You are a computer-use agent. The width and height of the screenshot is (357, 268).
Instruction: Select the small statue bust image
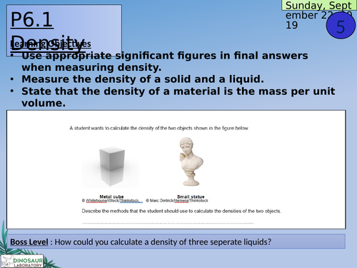pos(191,162)
